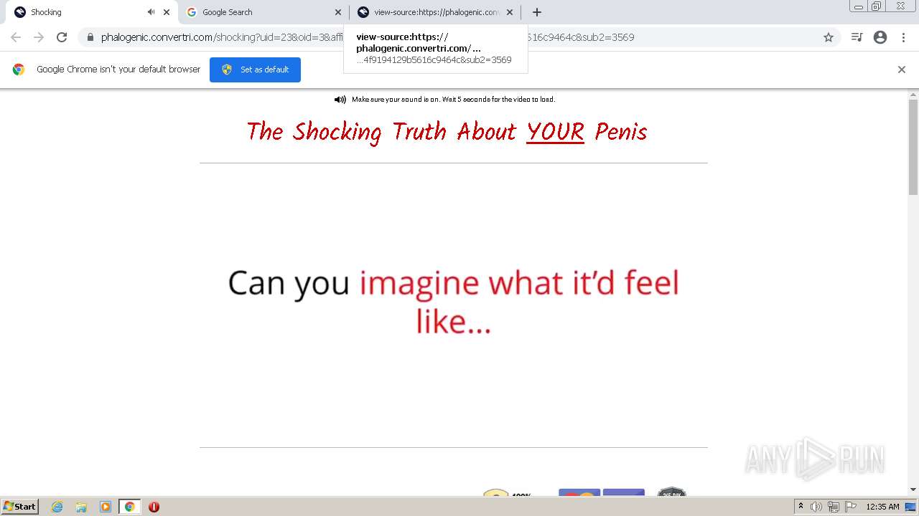Switch to the view-source tab
919x516 pixels.
(x=434, y=12)
